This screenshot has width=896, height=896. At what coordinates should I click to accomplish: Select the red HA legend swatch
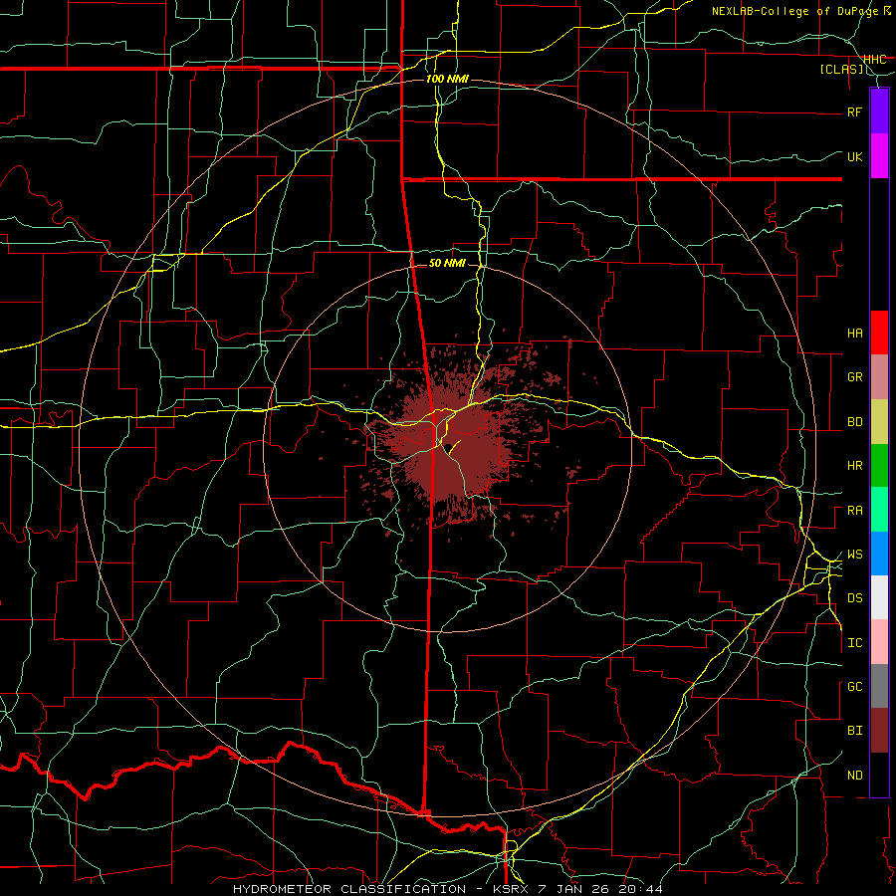click(x=879, y=333)
